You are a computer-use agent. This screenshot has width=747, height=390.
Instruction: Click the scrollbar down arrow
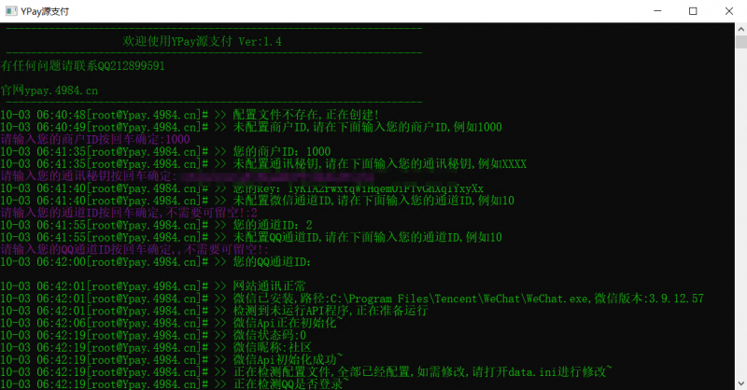tap(740, 383)
